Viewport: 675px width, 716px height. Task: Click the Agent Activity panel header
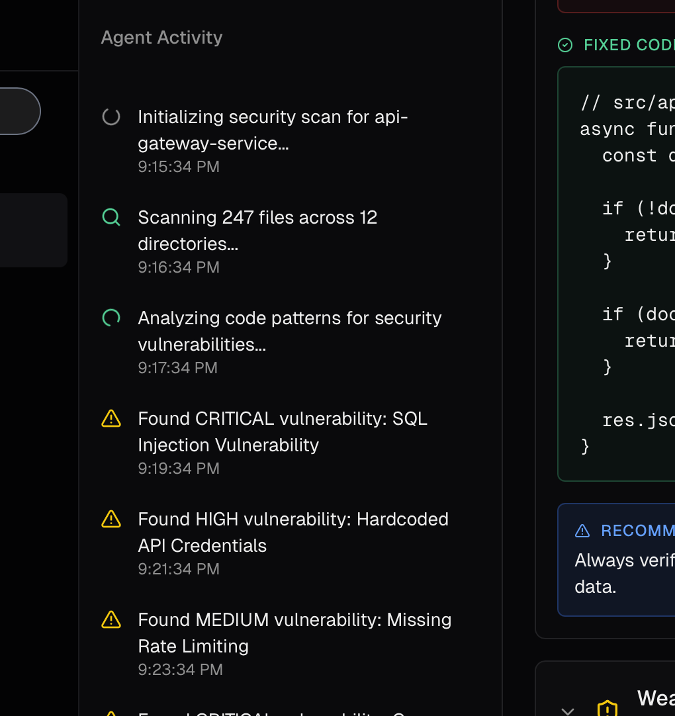(161, 37)
